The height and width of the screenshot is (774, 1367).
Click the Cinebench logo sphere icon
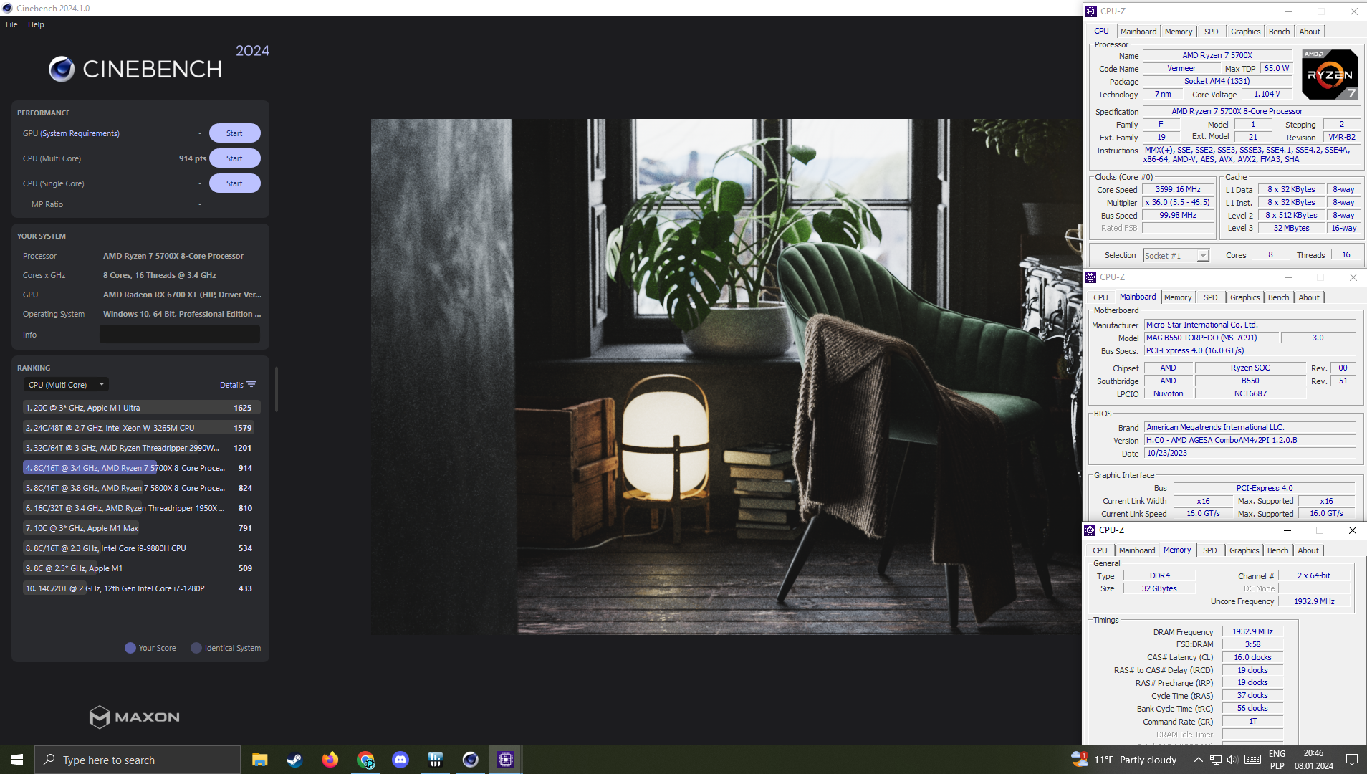pyautogui.click(x=62, y=69)
